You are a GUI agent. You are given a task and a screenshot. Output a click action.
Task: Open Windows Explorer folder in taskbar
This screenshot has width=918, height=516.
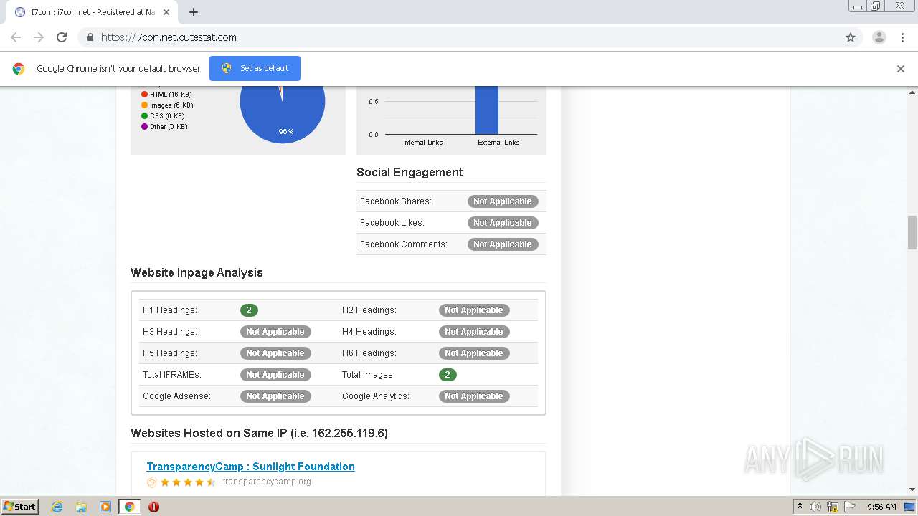coord(81,507)
